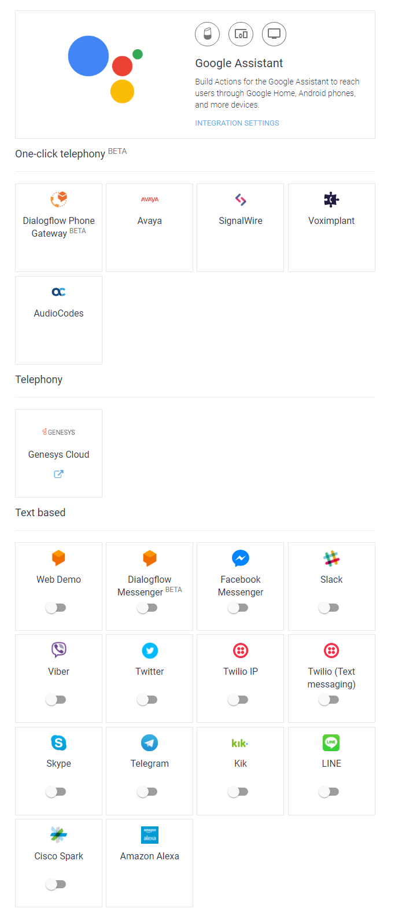Screen dimensions: 395x923
Task: Enable the Web Demo integration toggle
Action: [x=56, y=608]
